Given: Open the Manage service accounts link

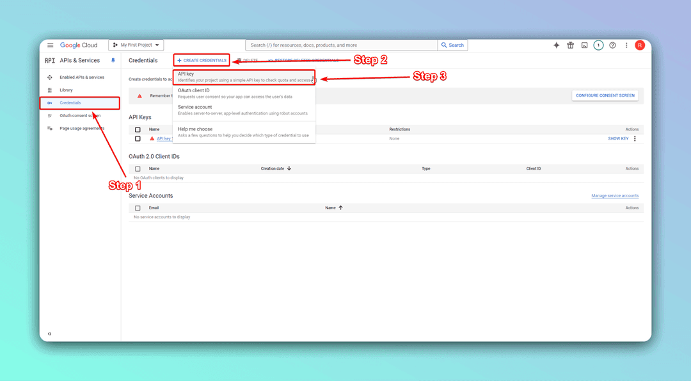Looking at the screenshot, I should [x=615, y=195].
